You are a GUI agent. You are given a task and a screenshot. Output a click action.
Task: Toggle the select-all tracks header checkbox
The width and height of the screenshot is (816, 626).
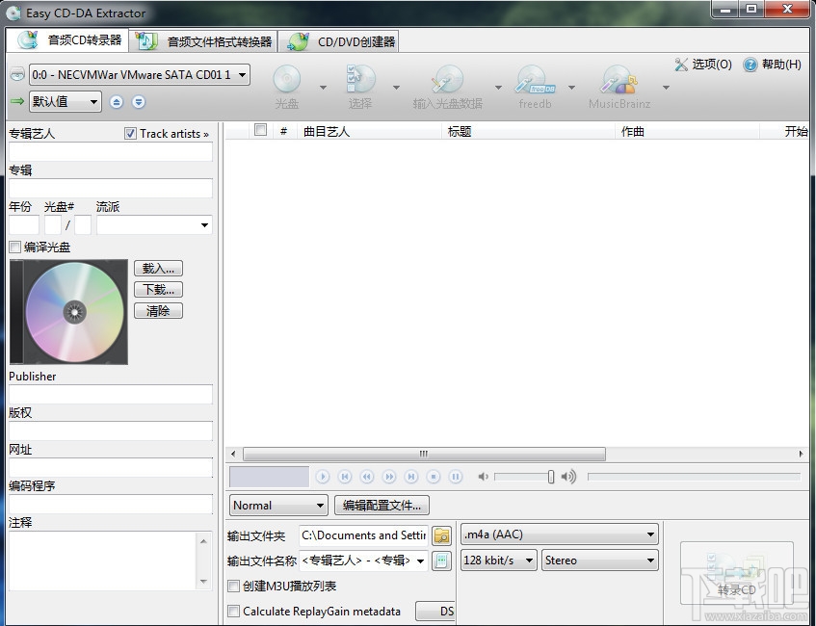click(260, 130)
